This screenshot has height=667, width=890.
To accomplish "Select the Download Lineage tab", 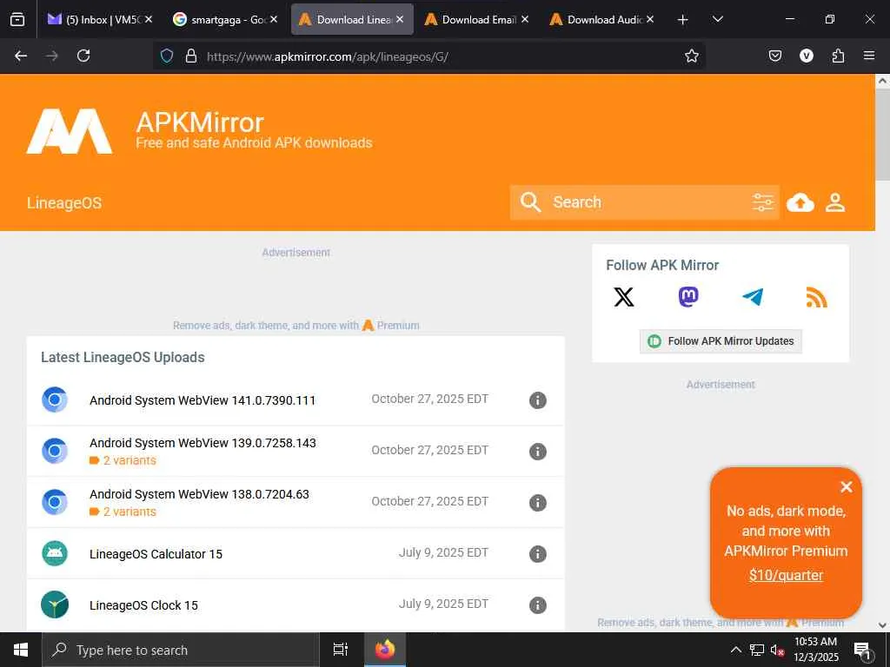I will 352,19.
